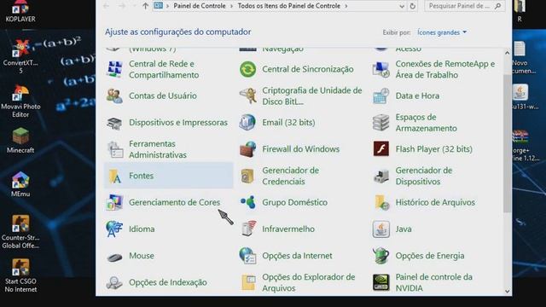The width and height of the screenshot is (546, 307).
Task: Select the Minecraft desktop shortcut
Action: (x=20, y=141)
